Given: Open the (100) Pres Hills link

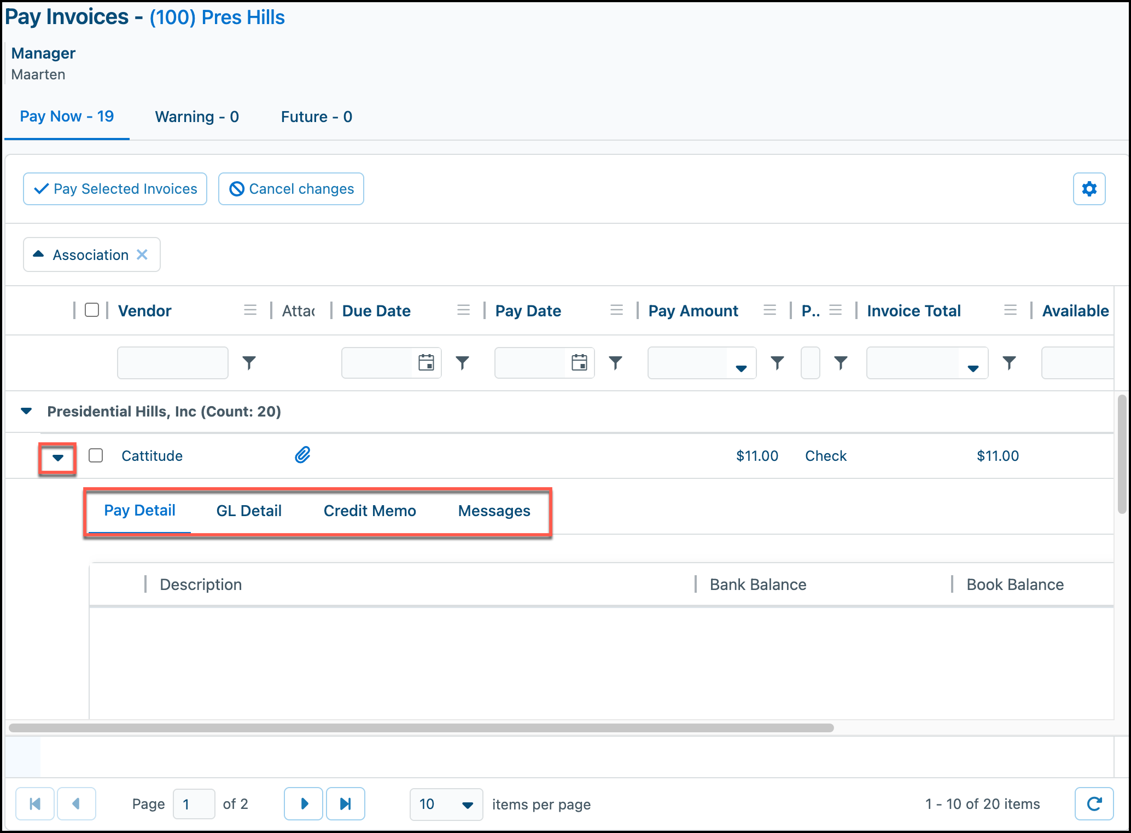Looking at the screenshot, I should [x=217, y=17].
